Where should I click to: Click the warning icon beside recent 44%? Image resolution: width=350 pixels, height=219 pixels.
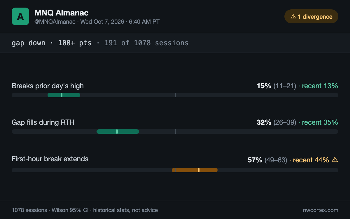point(335,160)
